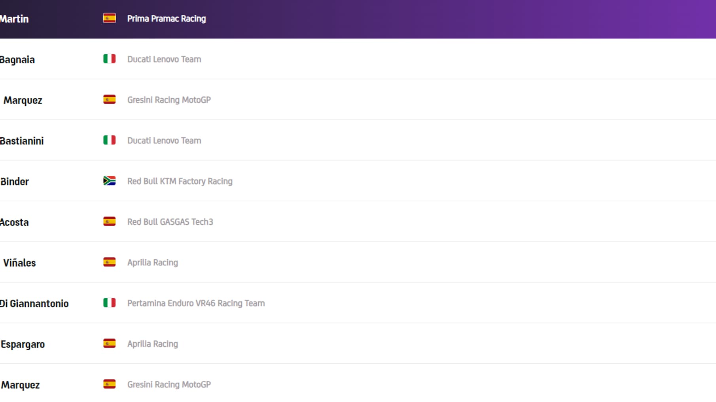Image resolution: width=716 pixels, height=402 pixels.
Task: Click the Italian flag in Bastianini's row
Action: [109, 140]
